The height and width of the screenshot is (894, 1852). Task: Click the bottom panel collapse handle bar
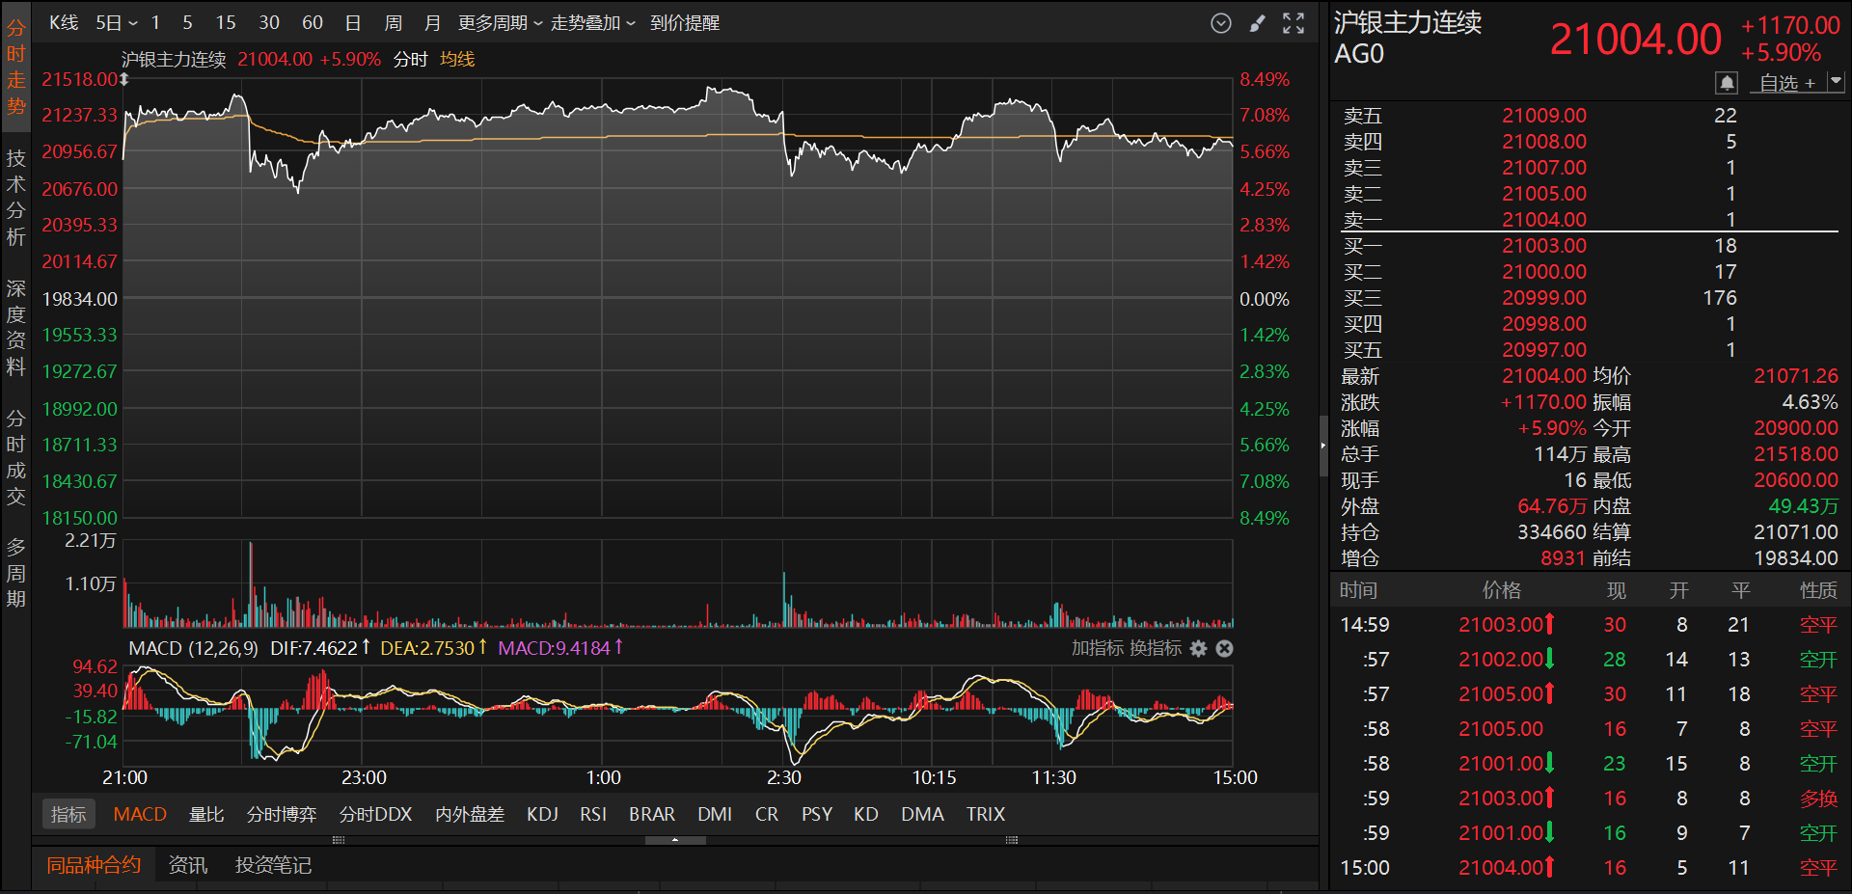tap(675, 840)
